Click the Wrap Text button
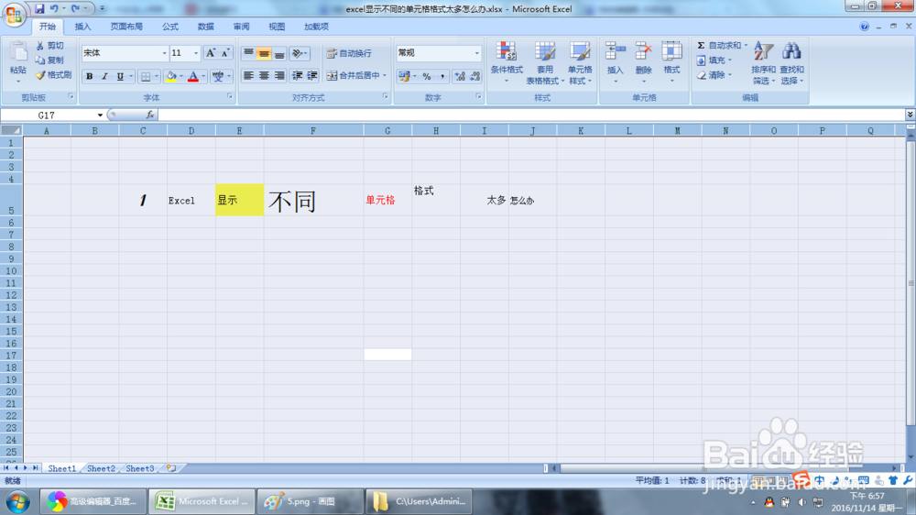916x515 pixels. pos(349,53)
